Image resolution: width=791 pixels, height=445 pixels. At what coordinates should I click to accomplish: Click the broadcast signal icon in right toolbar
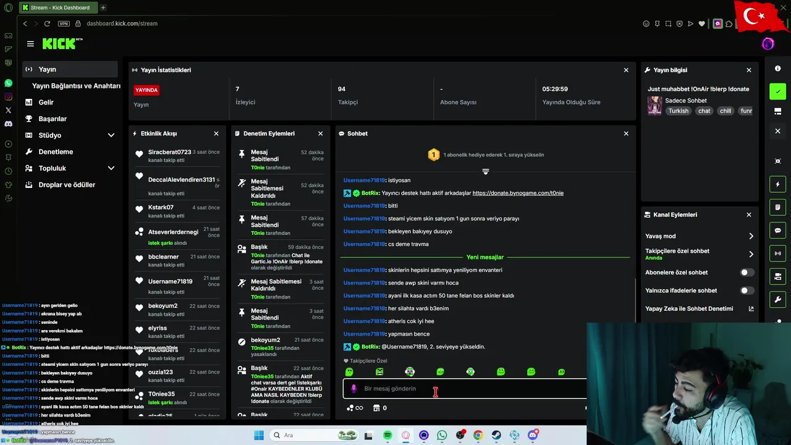coord(777,253)
